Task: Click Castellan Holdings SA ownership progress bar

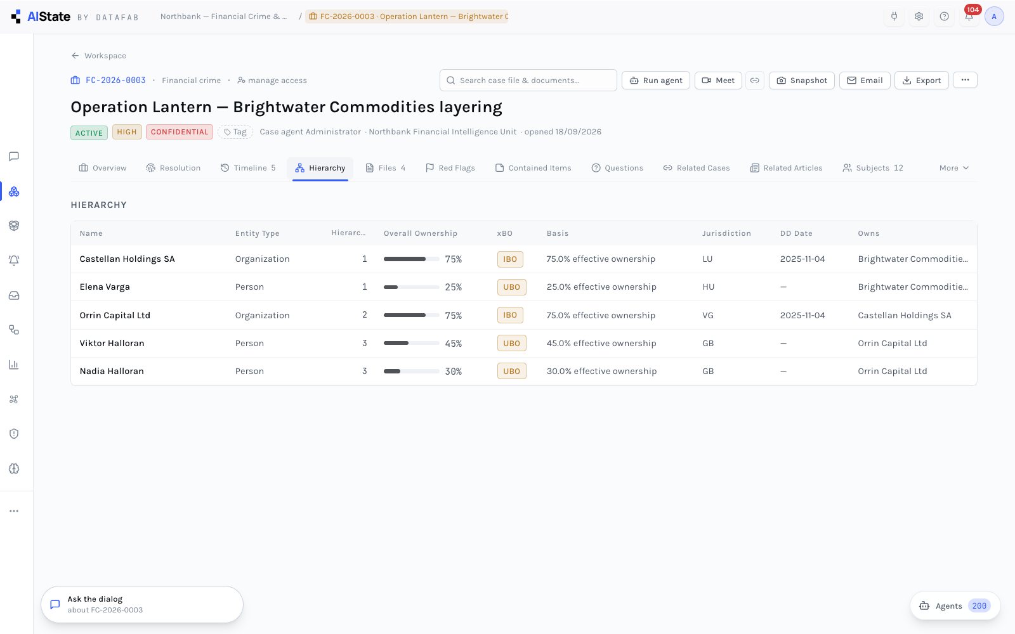Action: 411,259
